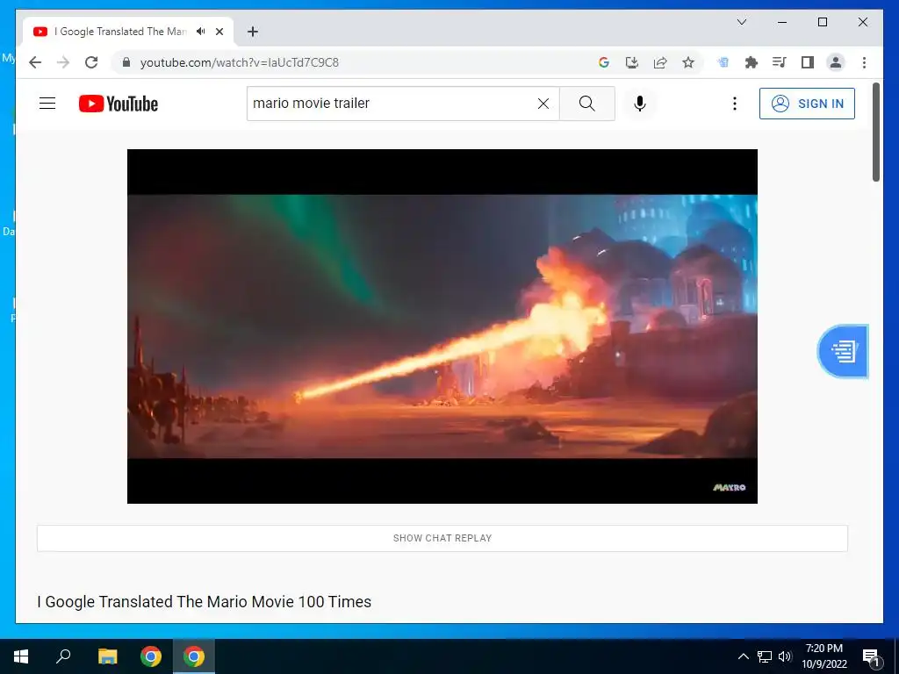Click the video player to pause
This screenshot has width=899, height=674.
pyautogui.click(x=442, y=326)
